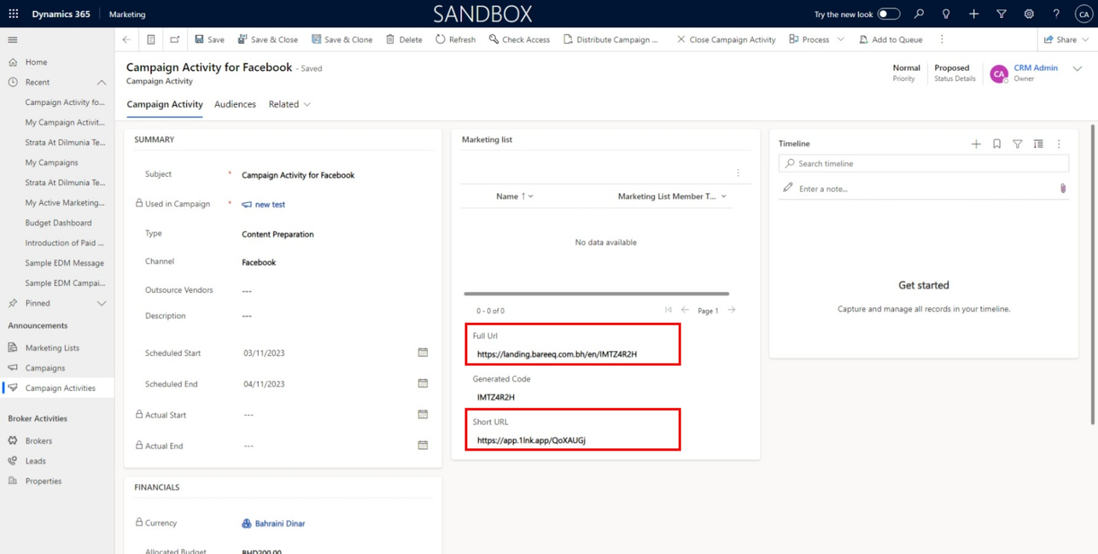Click Close Campaign Activity
The width and height of the screenshot is (1098, 554).
[726, 39]
